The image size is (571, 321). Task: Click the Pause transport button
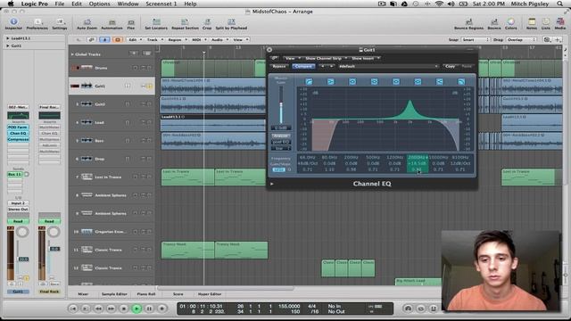tap(149, 309)
